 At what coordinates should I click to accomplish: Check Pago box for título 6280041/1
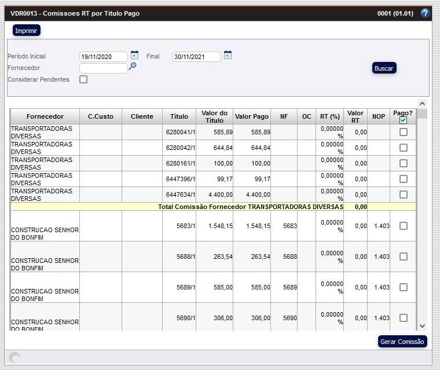(x=404, y=132)
